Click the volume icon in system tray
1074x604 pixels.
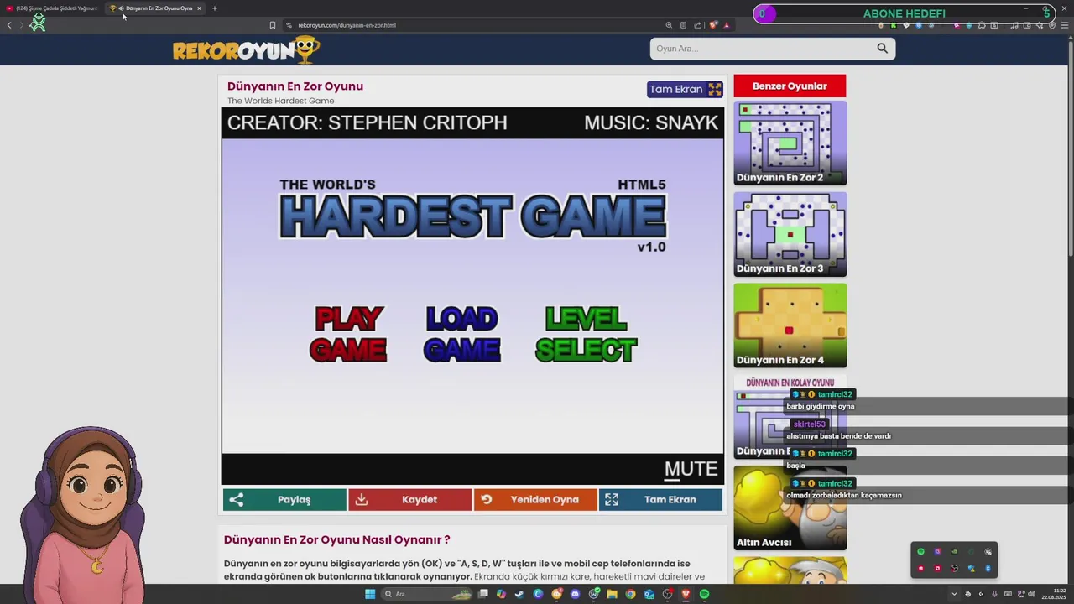click(x=1031, y=594)
